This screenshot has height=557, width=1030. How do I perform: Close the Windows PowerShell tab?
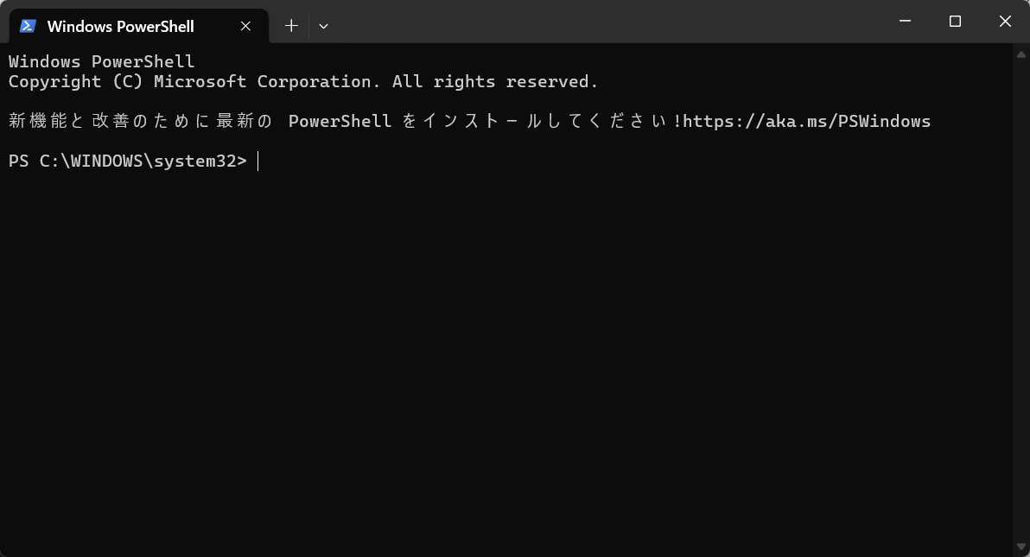(x=245, y=26)
